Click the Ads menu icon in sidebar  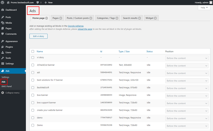point(3,71)
